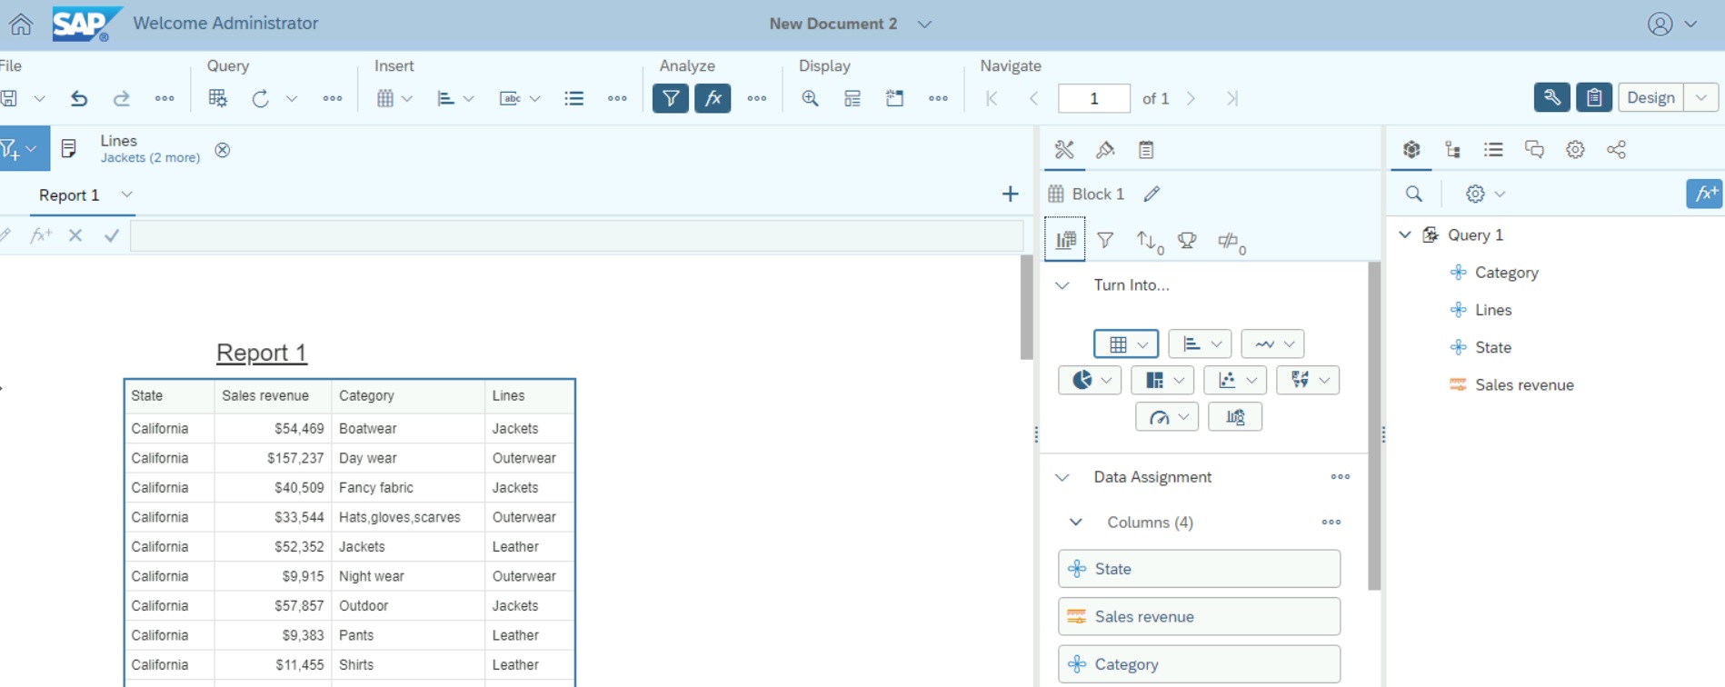Toggle the Build wrench side panel

[x=1551, y=97]
